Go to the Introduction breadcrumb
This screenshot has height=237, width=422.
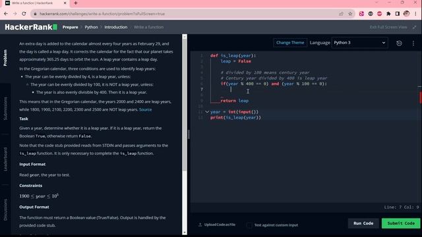tap(116, 27)
